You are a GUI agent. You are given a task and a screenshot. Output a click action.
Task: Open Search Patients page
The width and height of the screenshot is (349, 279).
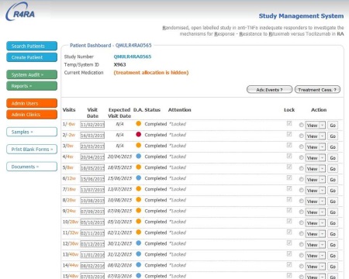pyautogui.click(x=32, y=46)
